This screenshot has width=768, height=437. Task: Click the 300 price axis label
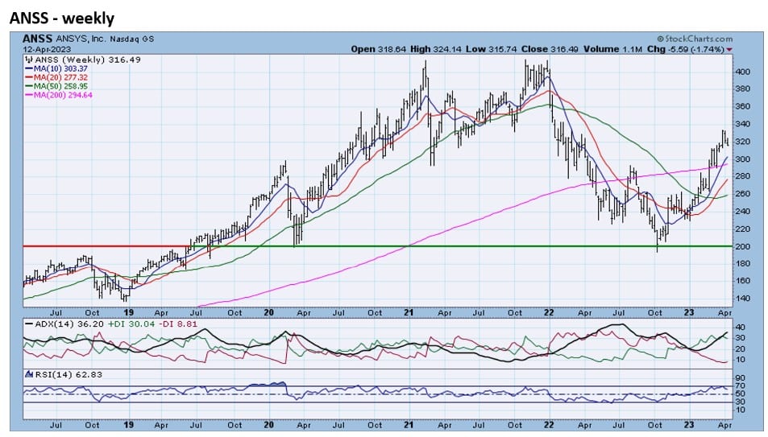[743, 159]
